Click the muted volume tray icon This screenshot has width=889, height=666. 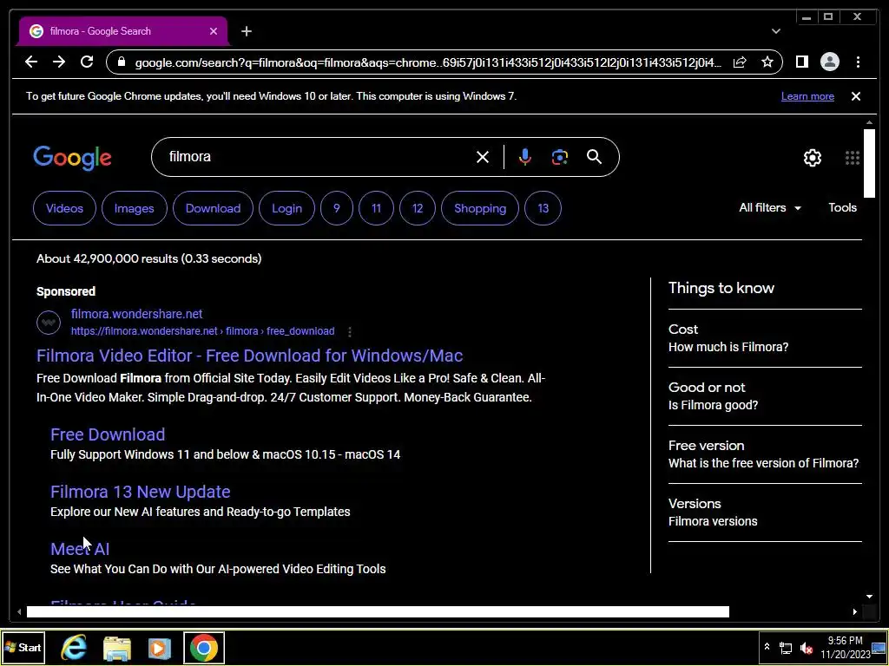click(x=807, y=647)
